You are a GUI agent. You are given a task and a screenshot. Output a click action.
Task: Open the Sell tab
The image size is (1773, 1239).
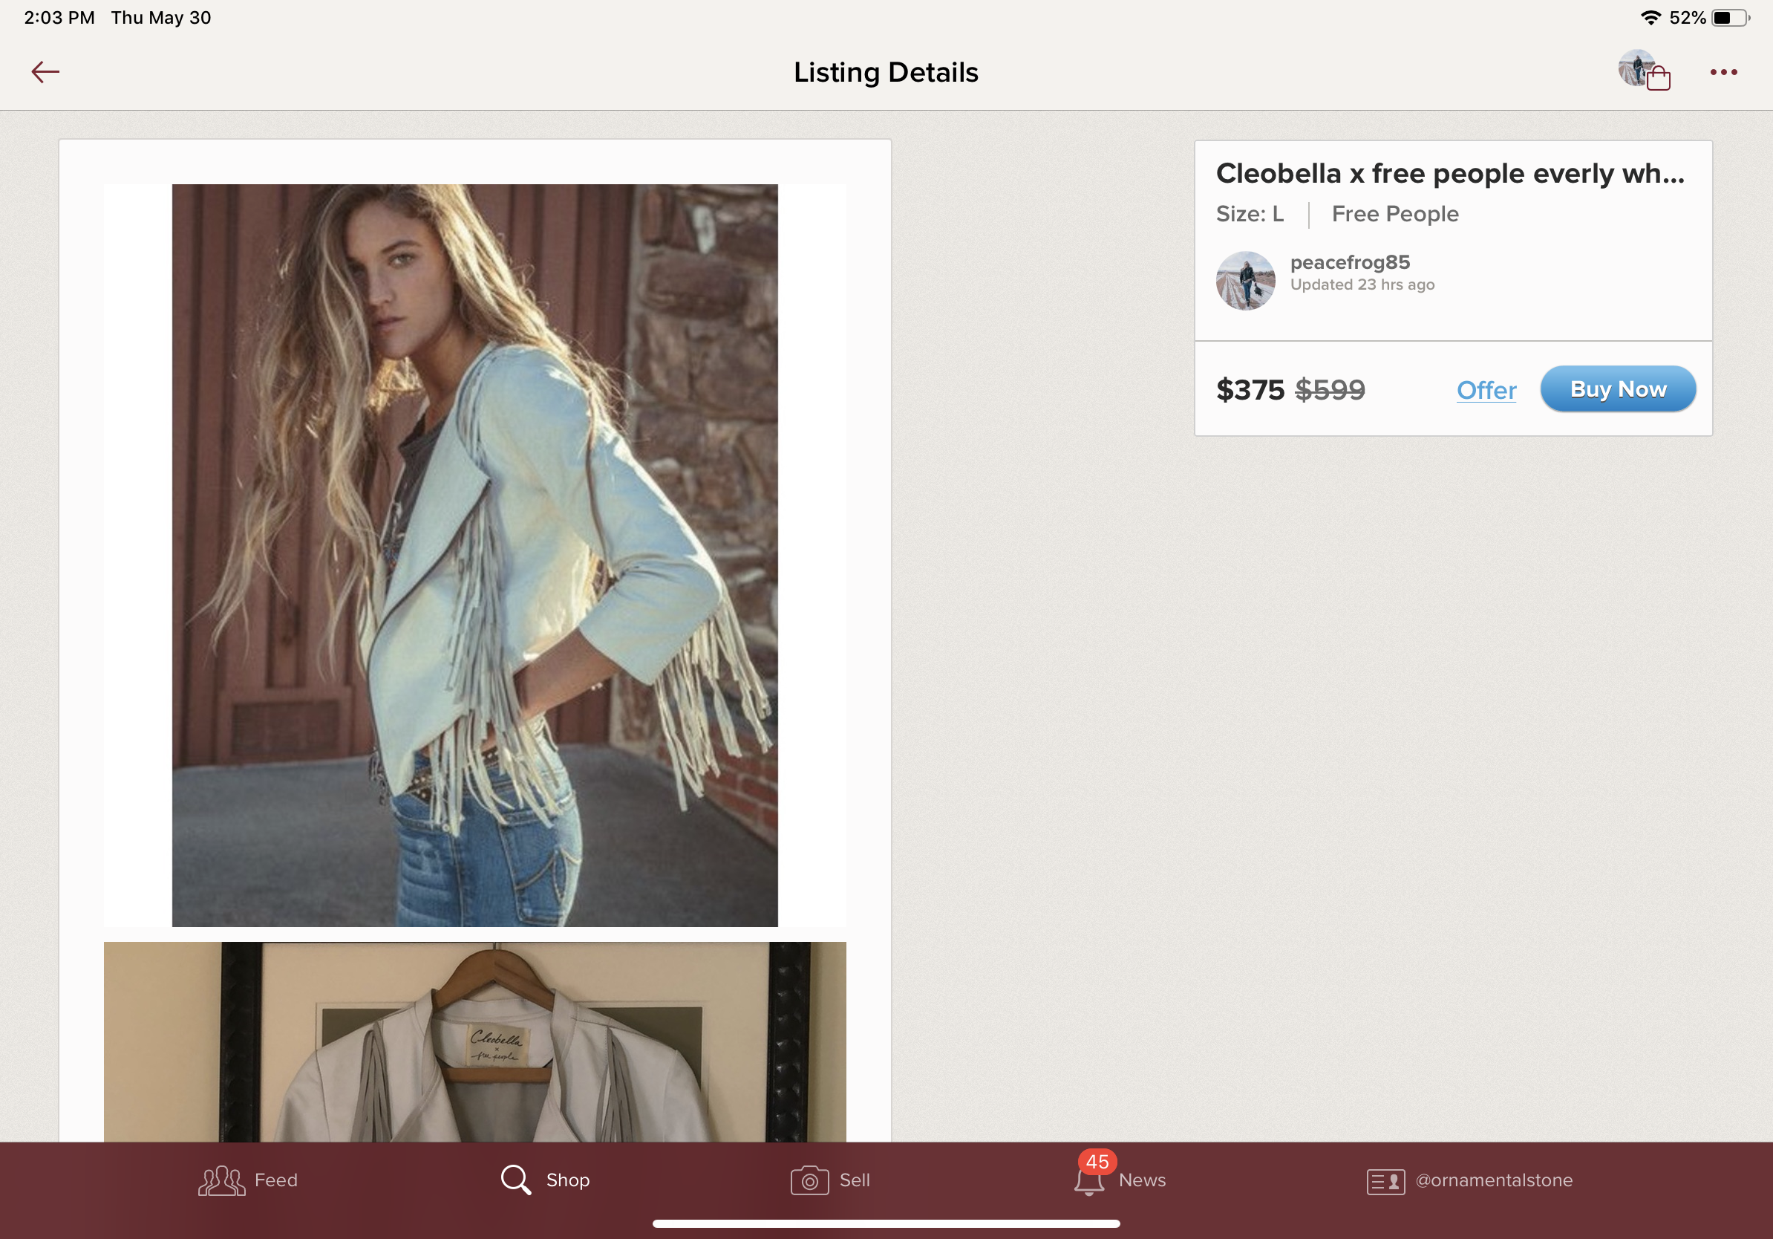830,1180
